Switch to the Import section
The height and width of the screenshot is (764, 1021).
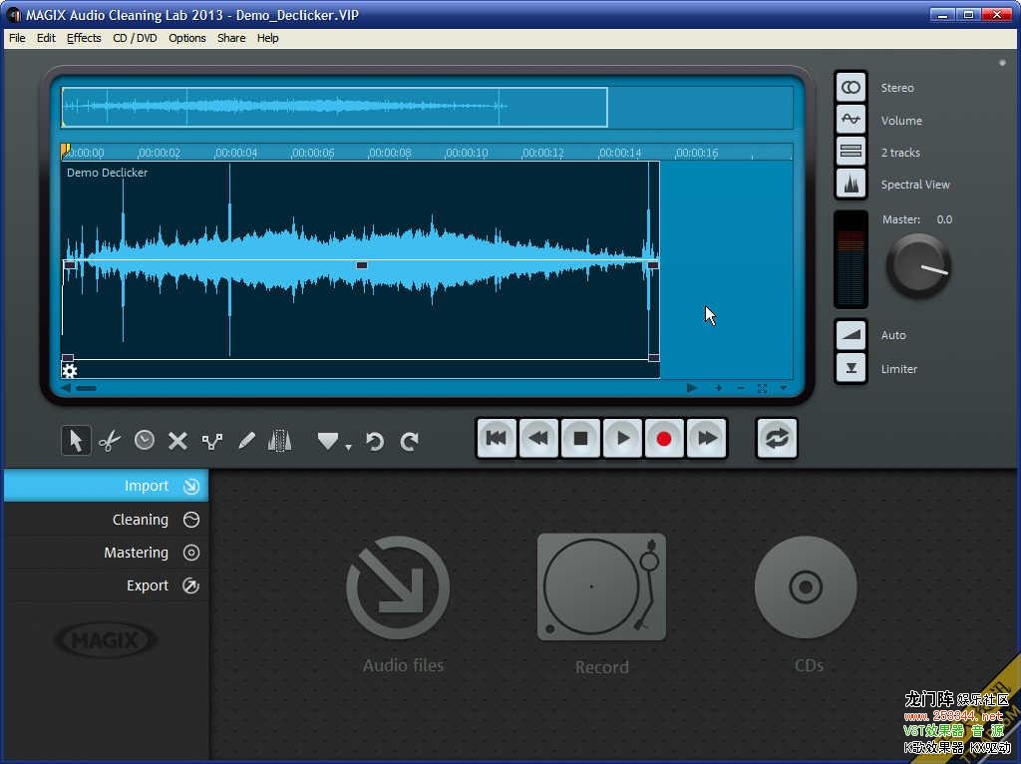106,486
